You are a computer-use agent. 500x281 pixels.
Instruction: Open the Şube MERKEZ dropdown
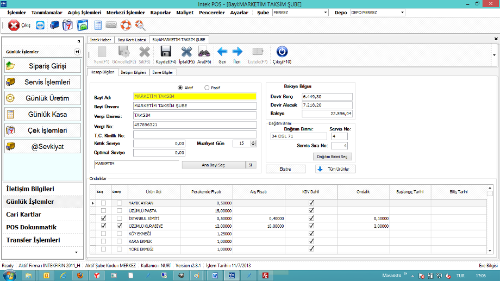(326, 11)
